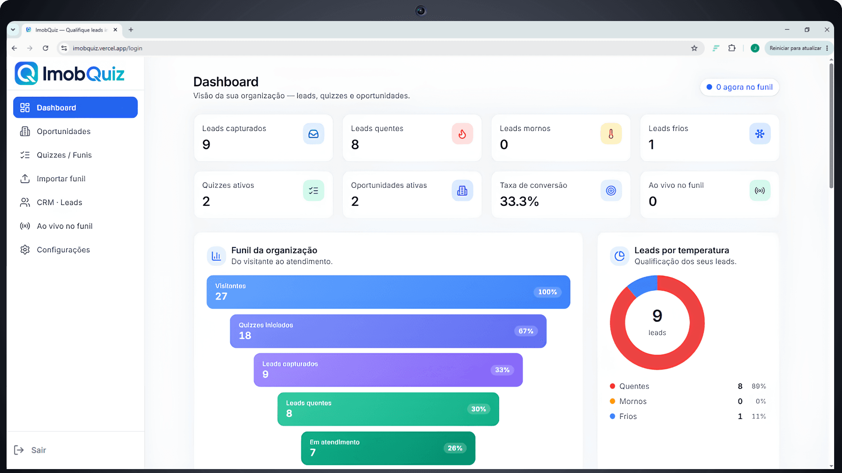842x473 pixels.
Task: Open a new browser tab
Action: (131, 30)
